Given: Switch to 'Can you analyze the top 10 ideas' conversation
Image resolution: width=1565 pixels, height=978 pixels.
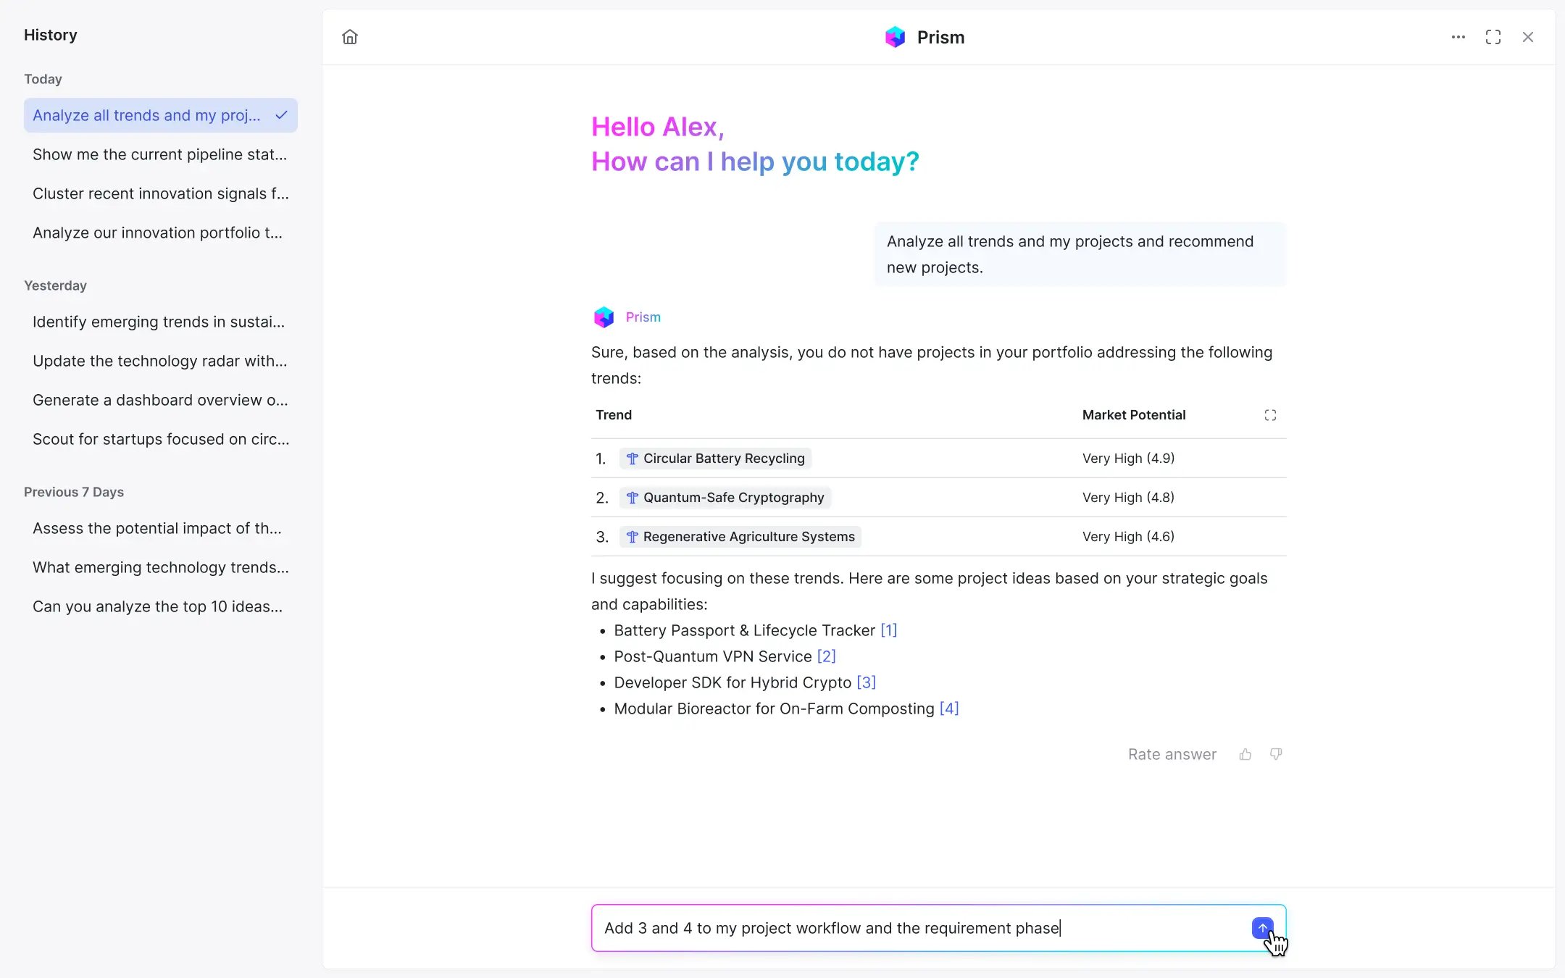Looking at the screenshot, I should click(x=157, y=606).
